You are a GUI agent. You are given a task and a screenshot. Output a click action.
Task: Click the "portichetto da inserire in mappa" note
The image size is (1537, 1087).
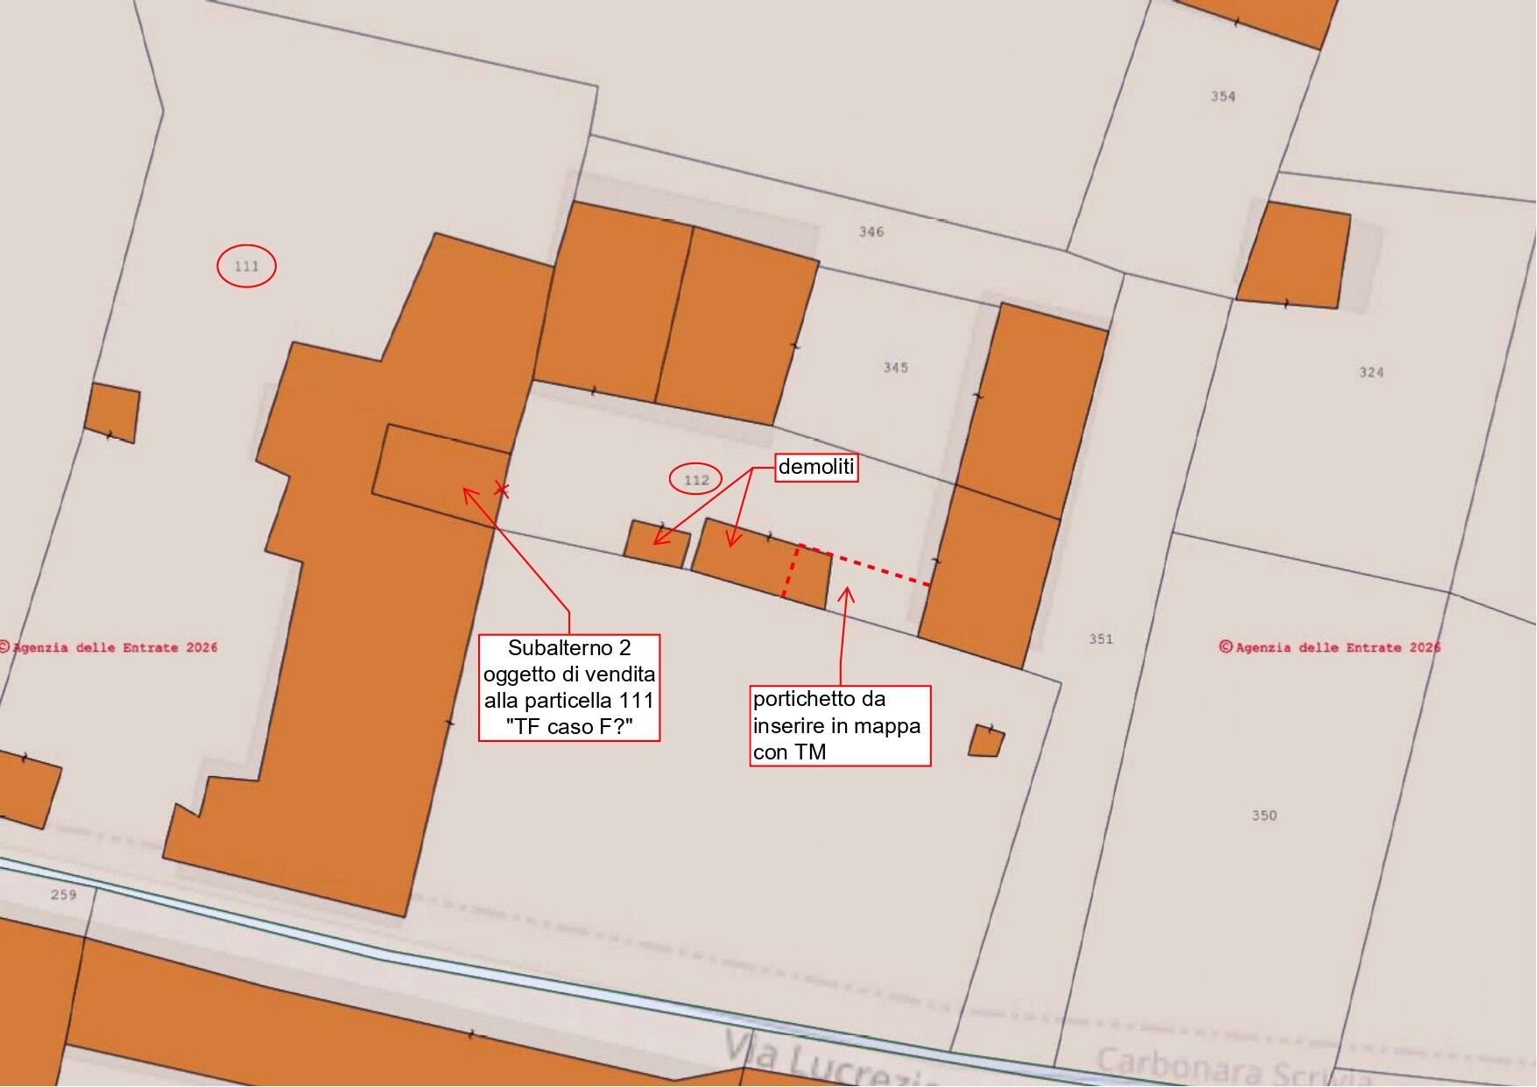point(839,725)
